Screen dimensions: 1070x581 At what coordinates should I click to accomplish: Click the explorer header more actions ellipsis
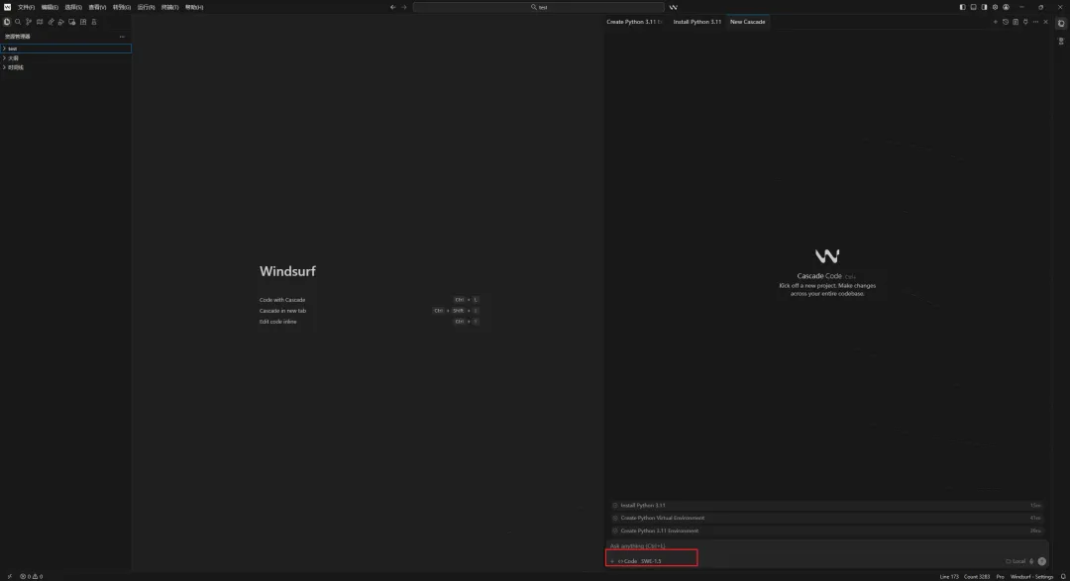(x=122, y=37)
